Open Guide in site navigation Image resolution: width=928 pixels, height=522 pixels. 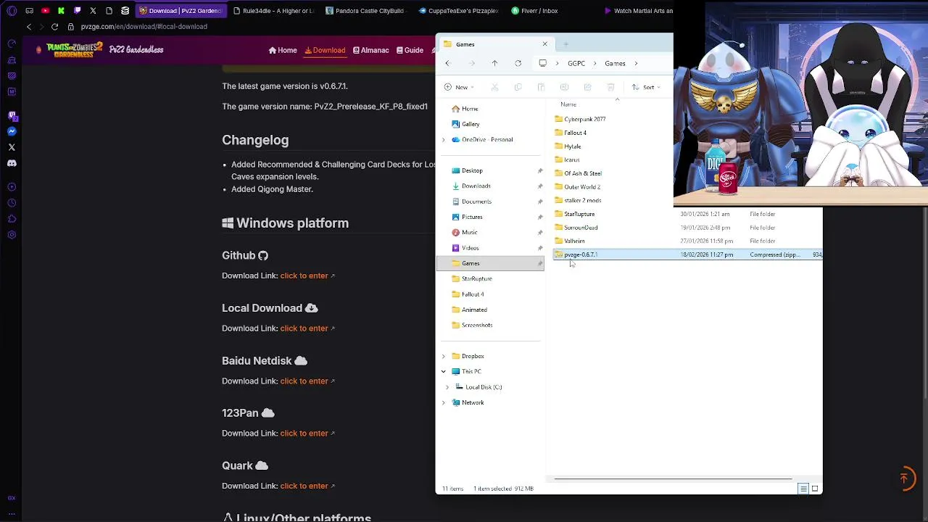point(410,51)
